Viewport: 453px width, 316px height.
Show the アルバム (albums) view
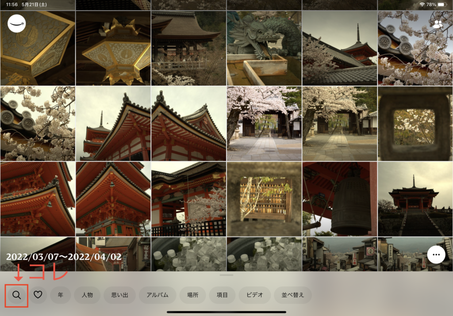tap(157, 295)
